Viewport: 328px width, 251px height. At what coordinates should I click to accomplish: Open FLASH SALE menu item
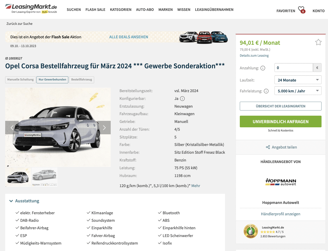[x=95, y=10]
